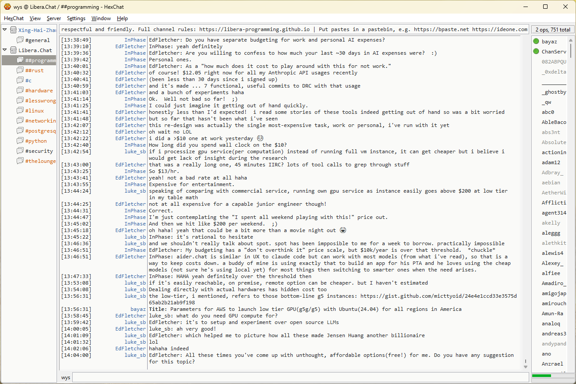Click the #hardware channel icon
Screen dimensions: 576x384
coord(20,91)
